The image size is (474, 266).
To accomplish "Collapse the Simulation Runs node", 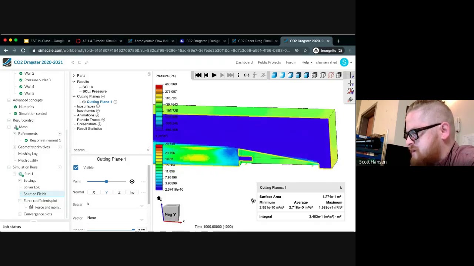I will pyautogui.click(x=9, y=167).
